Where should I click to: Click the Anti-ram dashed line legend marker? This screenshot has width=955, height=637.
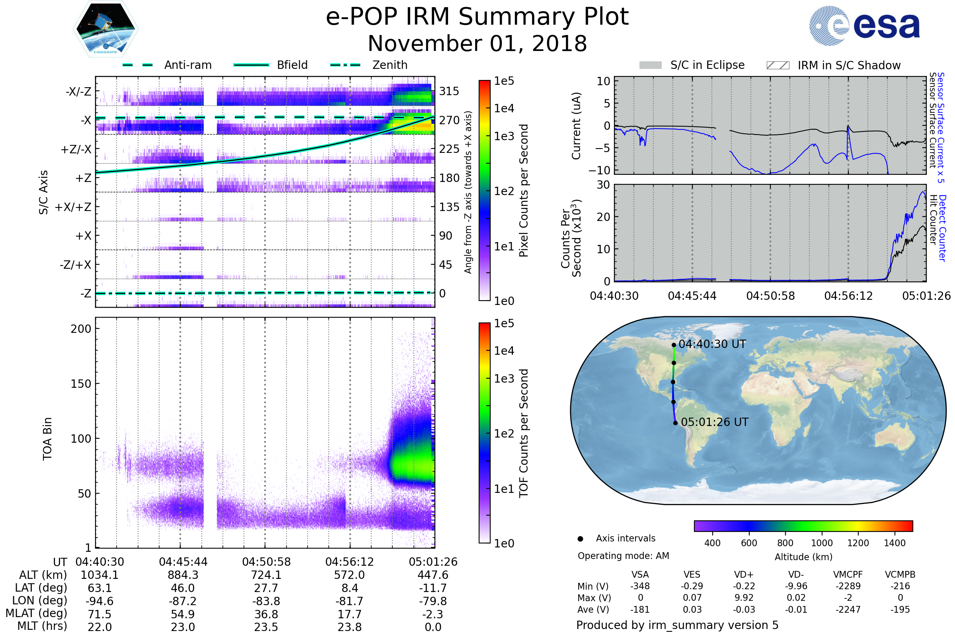(138, 65)
